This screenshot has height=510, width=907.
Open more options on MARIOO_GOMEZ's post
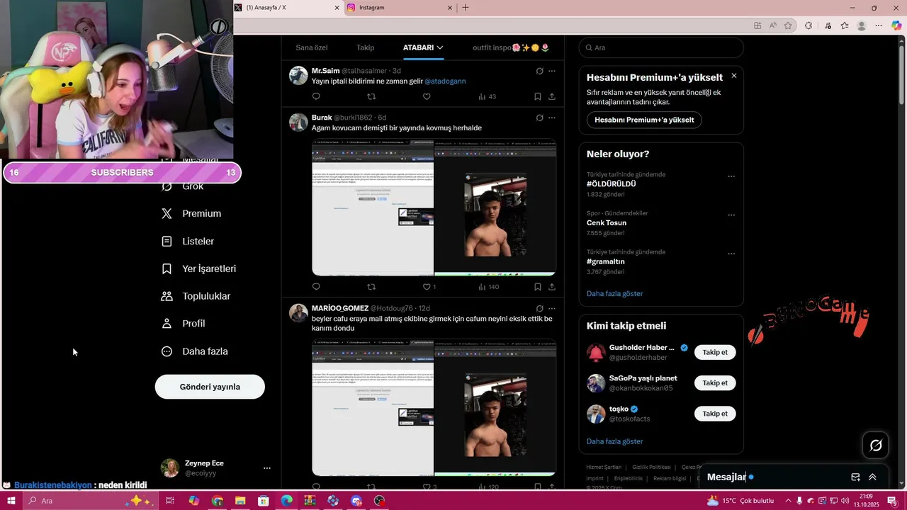[552, 308]
